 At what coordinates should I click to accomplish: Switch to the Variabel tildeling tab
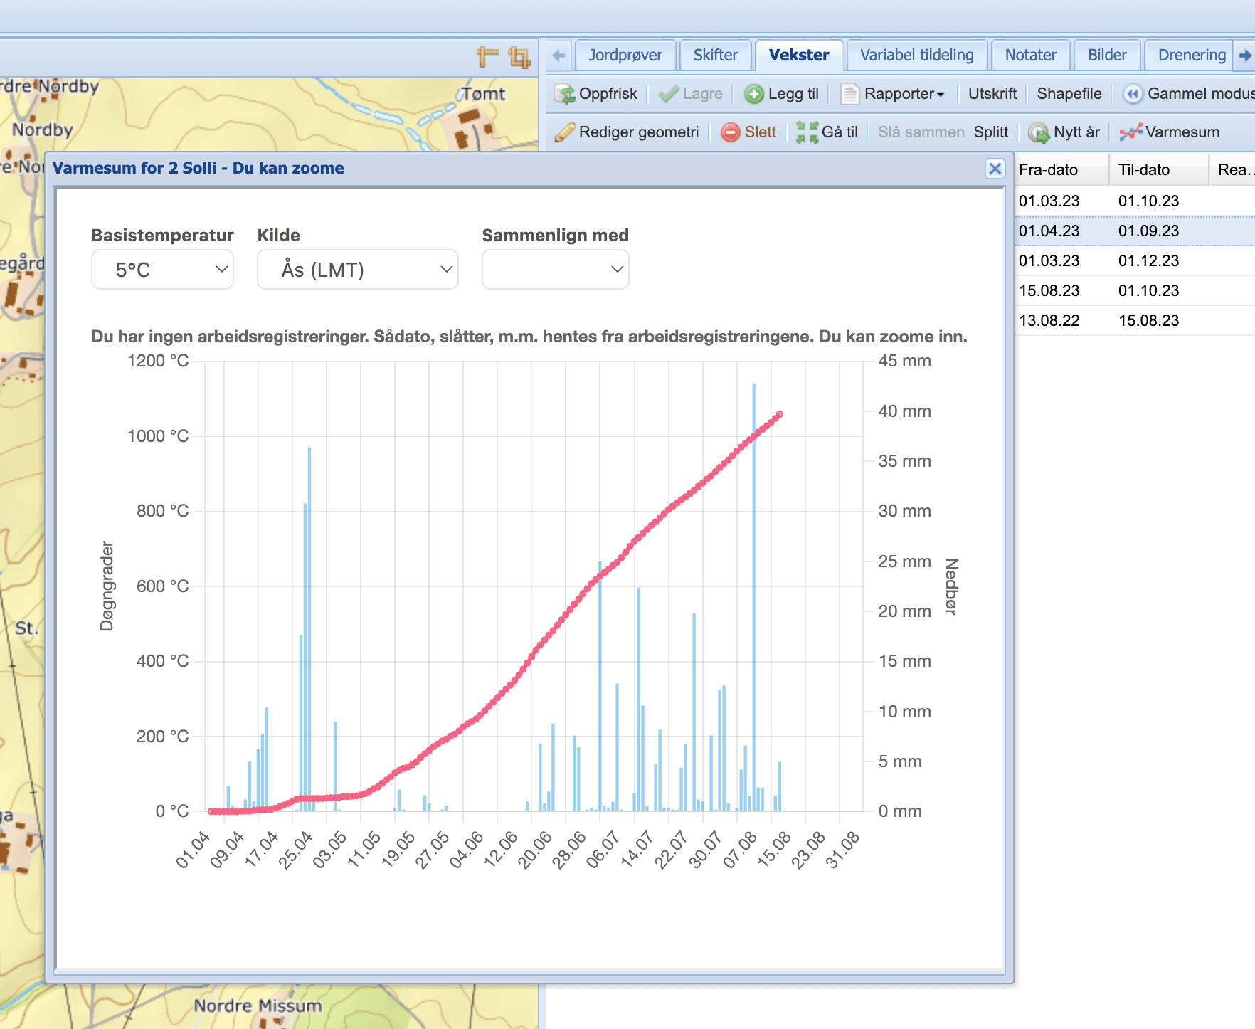(x=916, y=56)
